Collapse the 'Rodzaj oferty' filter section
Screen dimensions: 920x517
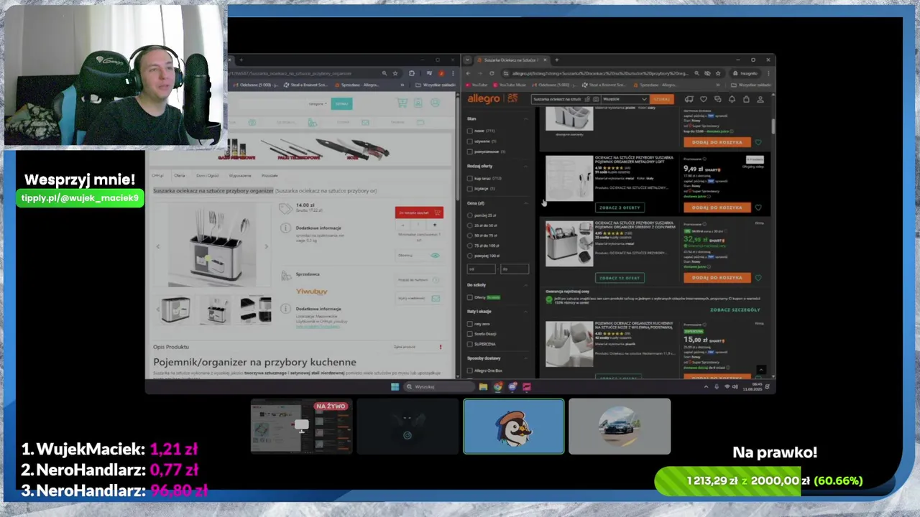(x=525, y=166)
